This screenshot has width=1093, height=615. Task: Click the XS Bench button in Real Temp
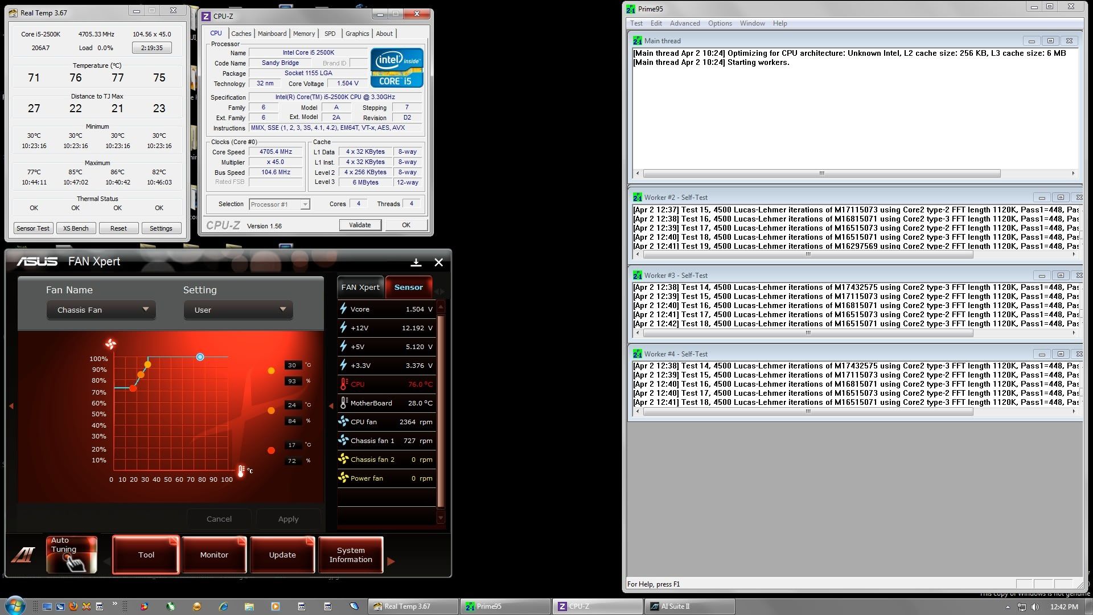point(76,228)
